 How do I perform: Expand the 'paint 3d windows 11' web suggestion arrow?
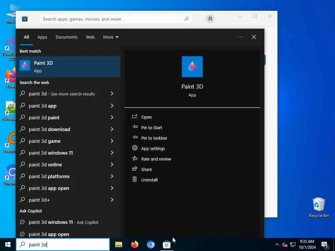pyautogui.click(x=112, y=152)
